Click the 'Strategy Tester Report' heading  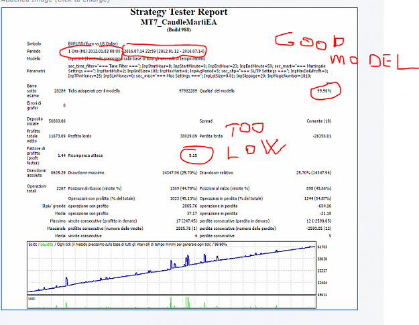[x=179, y=12]
